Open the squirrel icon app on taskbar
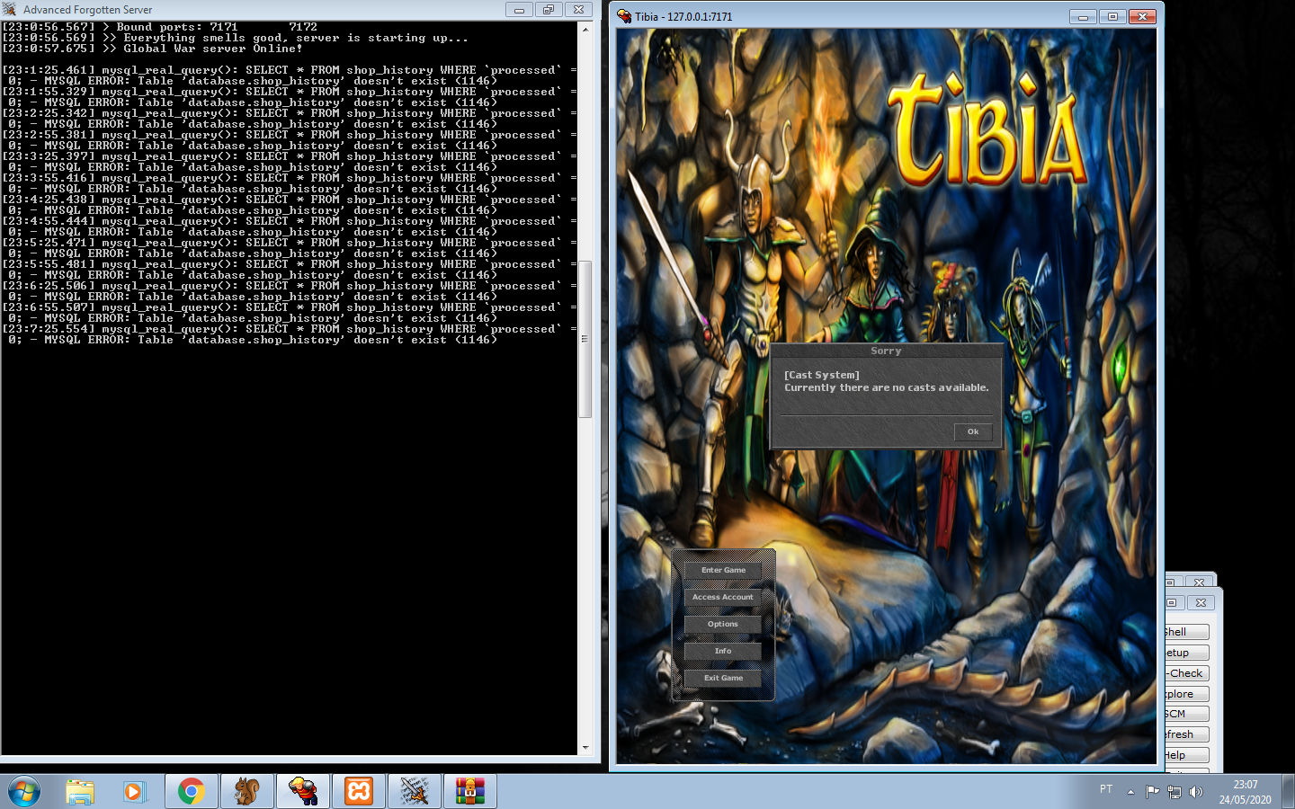The height and width of the screenshot is (809, 1295). 247,792
